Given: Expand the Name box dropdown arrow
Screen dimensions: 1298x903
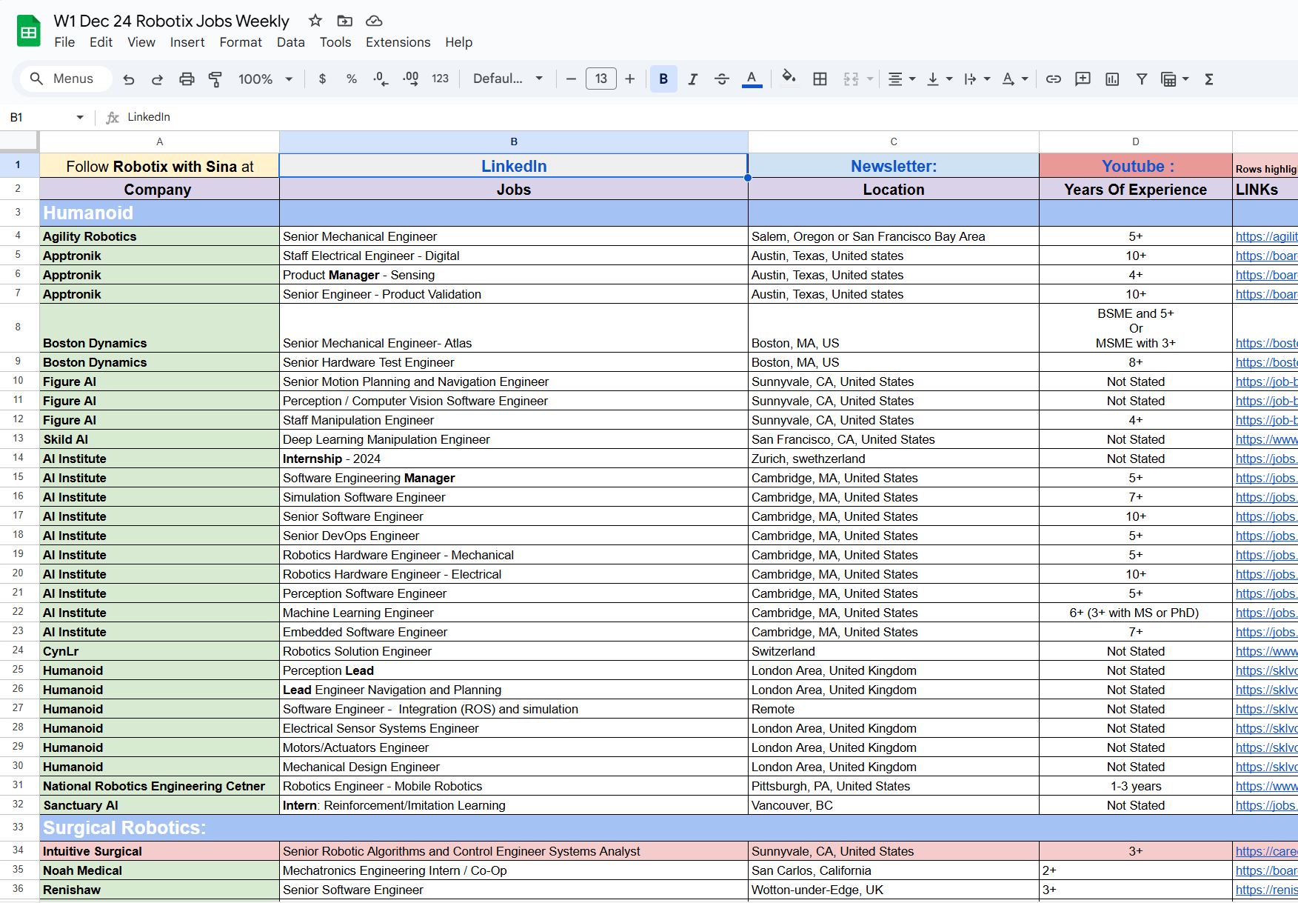Looking at the screenshot, I should tap(80, 117).
